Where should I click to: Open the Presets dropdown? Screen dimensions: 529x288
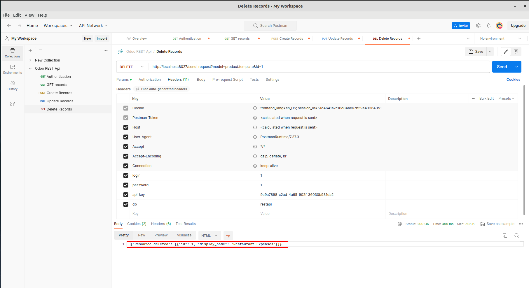[x=506, y=99]
